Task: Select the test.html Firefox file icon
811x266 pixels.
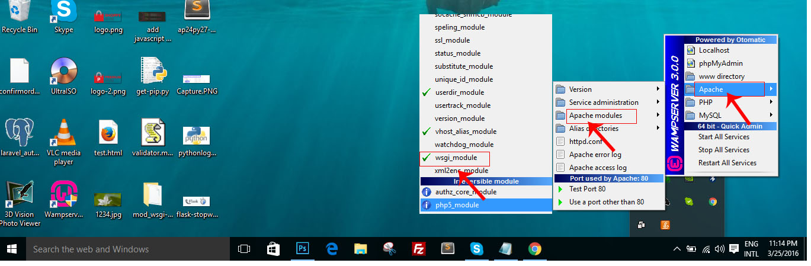Action: click(108, 137)
